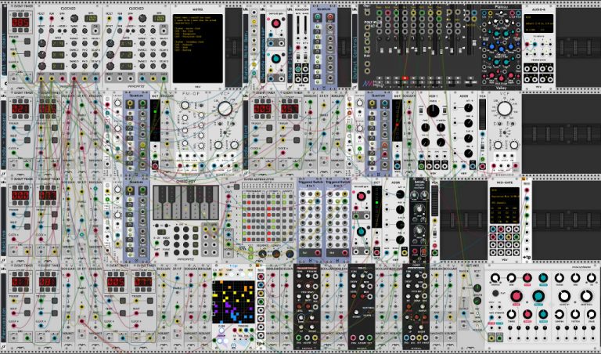Click level slider on second-row VCA

click(482, 114)
